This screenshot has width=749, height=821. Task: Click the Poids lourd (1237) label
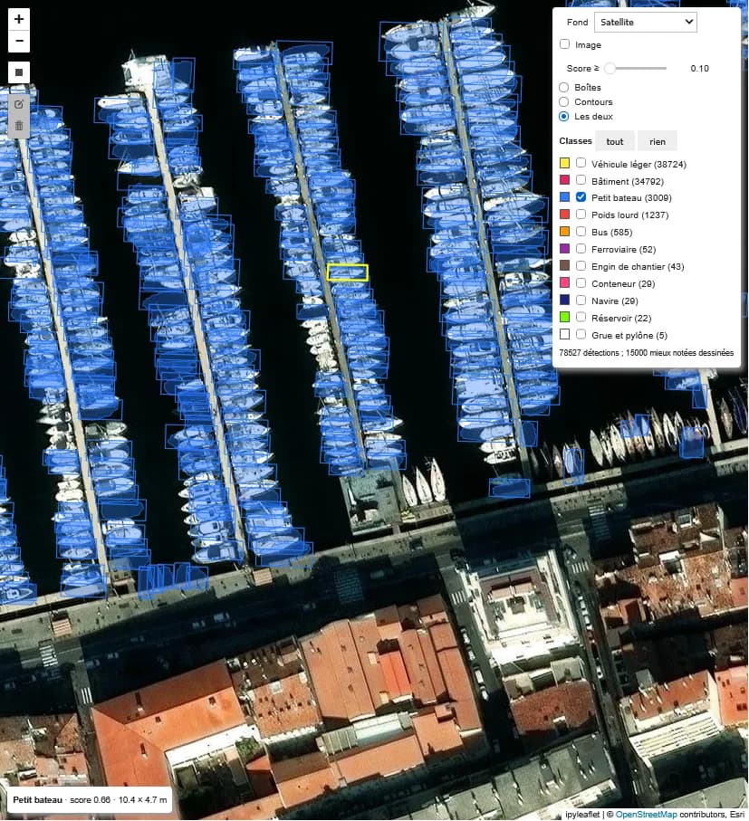[x=630, y=215]
